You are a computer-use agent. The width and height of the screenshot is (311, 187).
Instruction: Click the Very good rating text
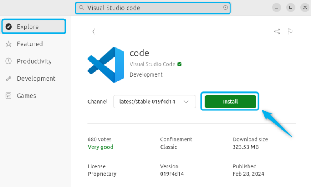coord(100,147)
